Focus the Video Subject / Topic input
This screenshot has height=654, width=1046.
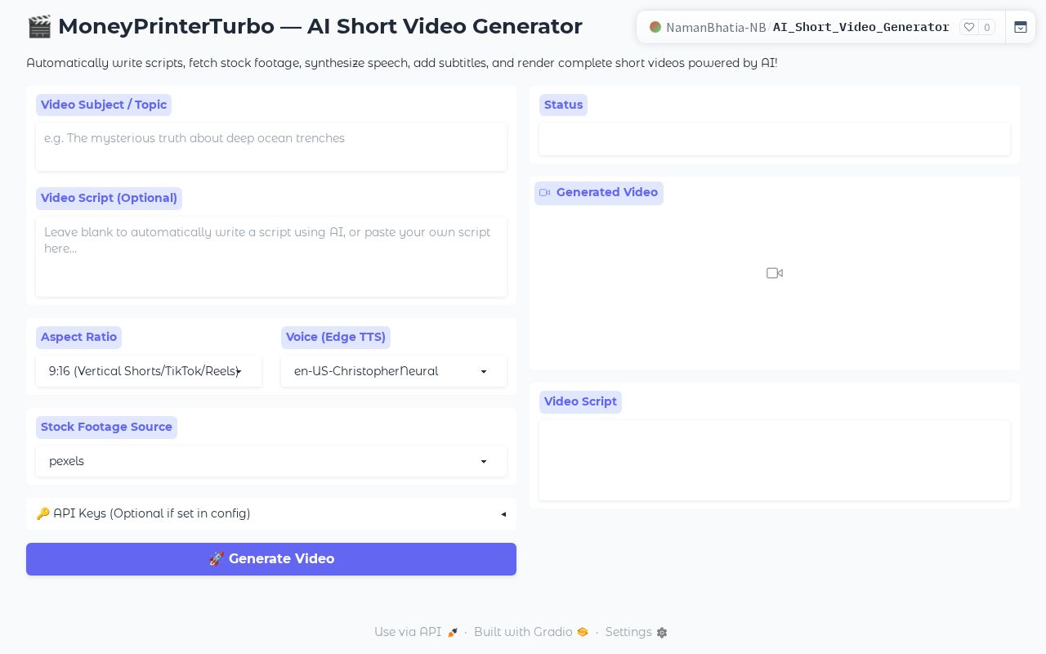click(x=271, y=147)
